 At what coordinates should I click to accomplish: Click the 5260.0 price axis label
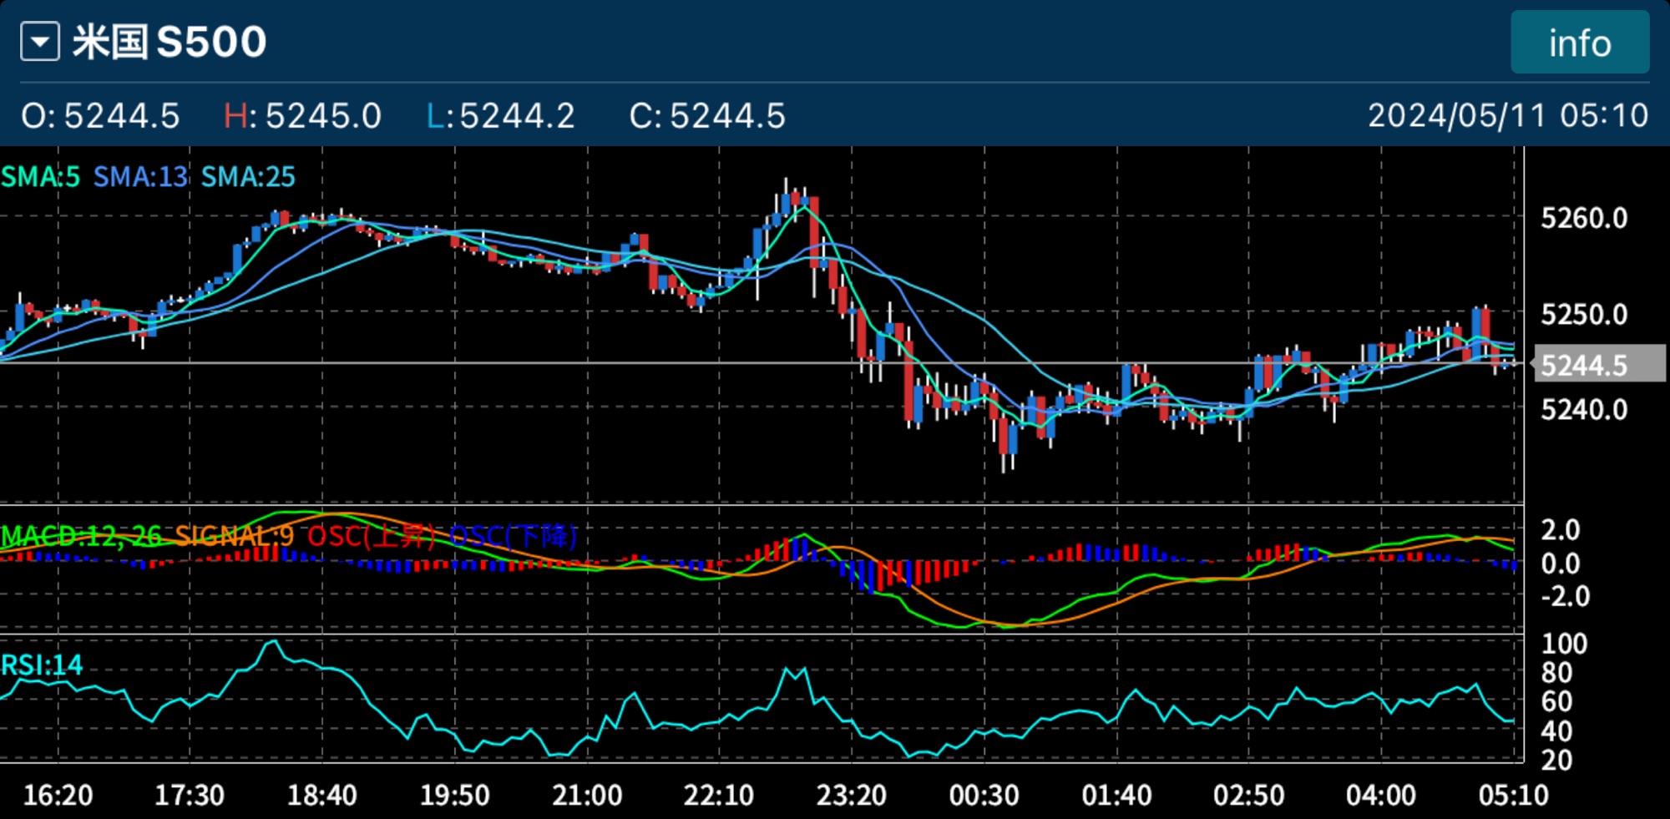tap(1584, 219)
